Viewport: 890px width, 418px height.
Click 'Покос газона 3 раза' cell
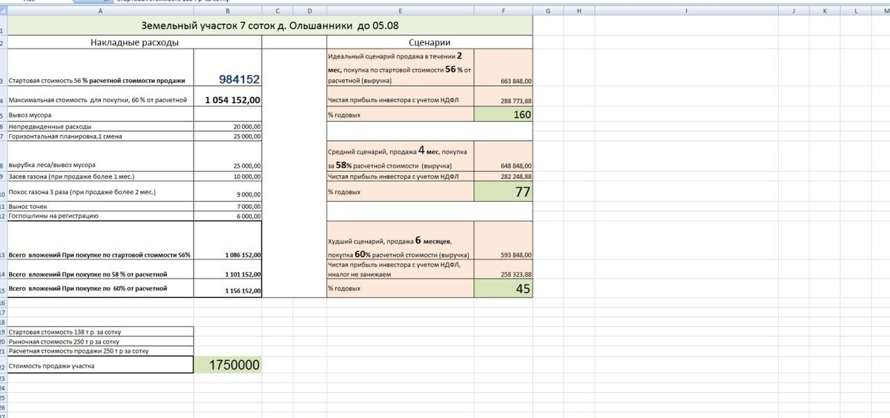(x=100, y=192)
